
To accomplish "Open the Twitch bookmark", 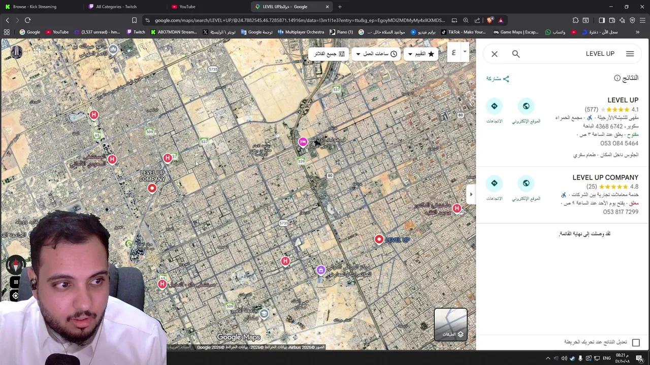I will 136,32.
